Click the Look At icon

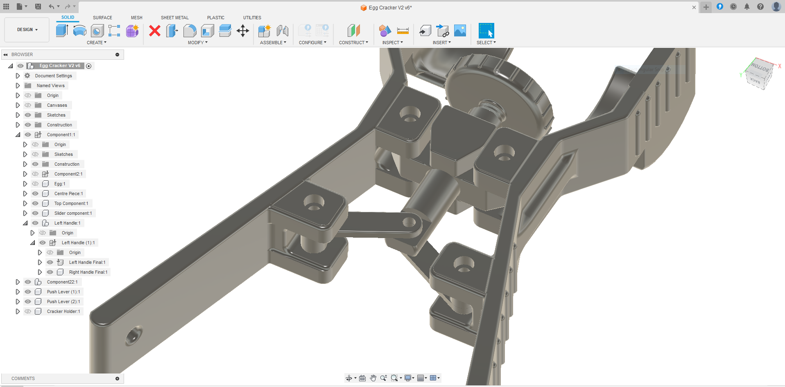pyautogui.click(x=362, y=378)
